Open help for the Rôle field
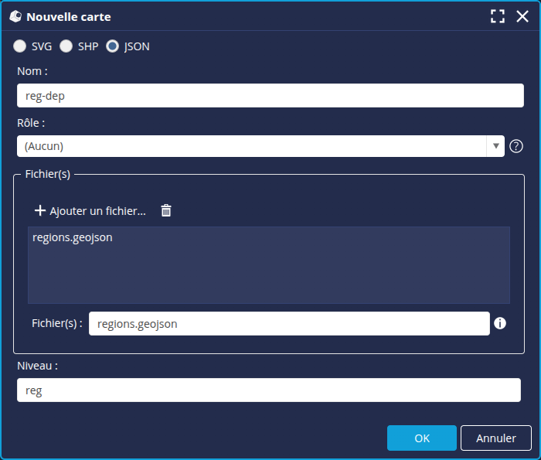This screenshot has width=541, height=460. [x=516, y=146]
